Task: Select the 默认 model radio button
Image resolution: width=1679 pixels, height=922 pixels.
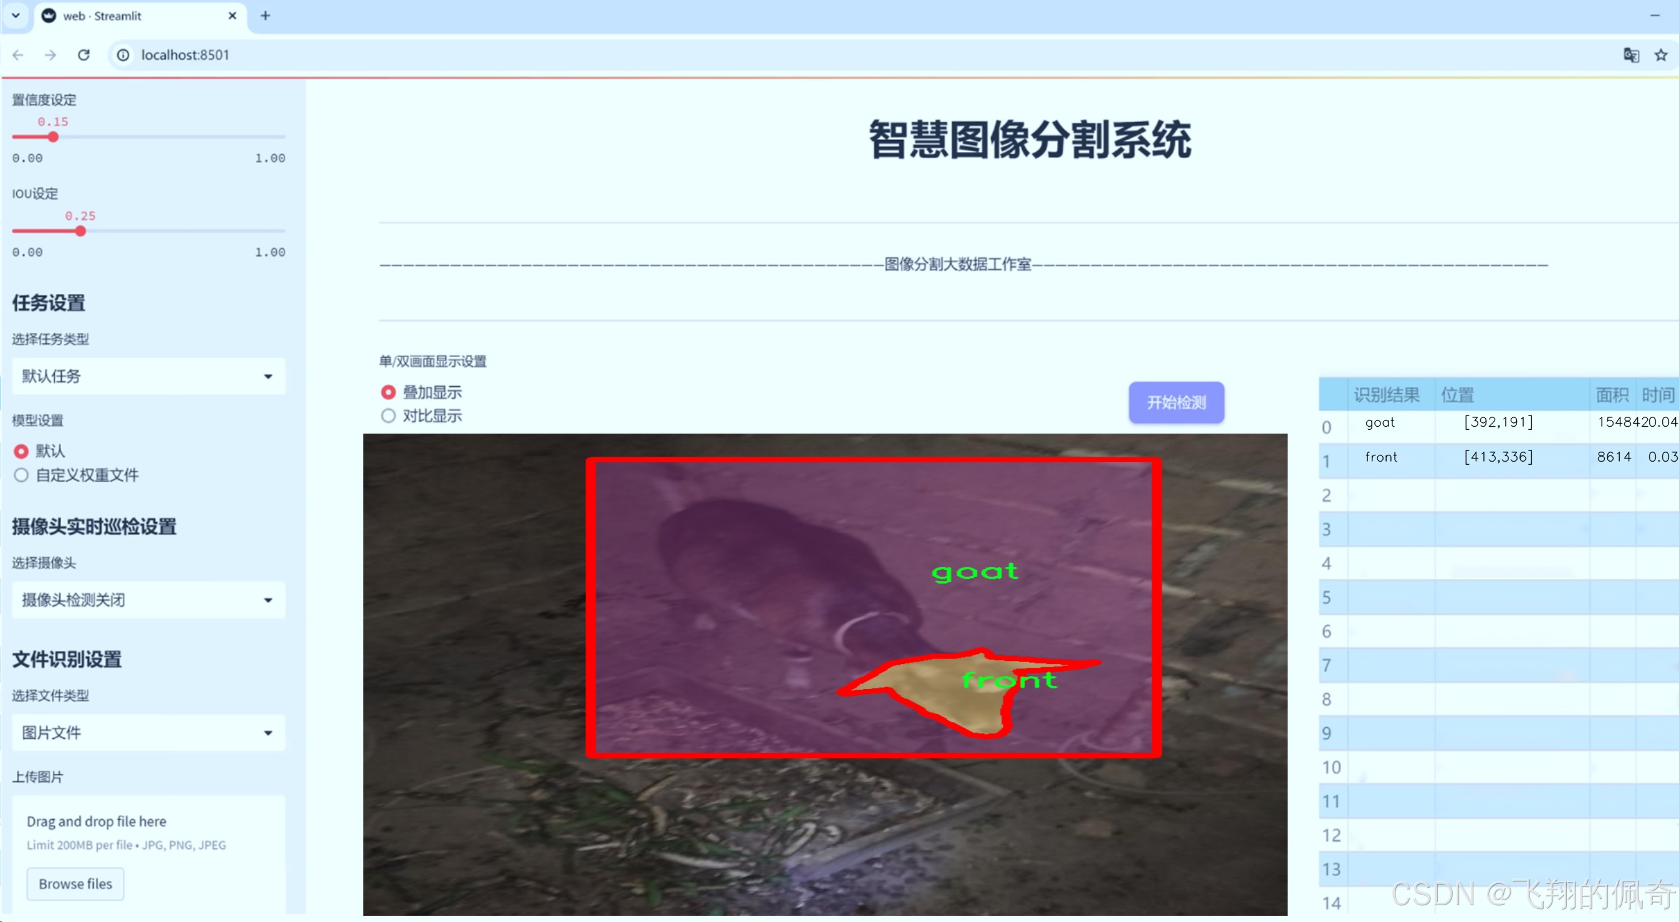Action: click(x=22, y=451)
